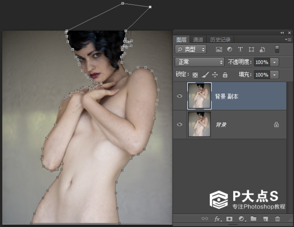Viewport: 294px width, 227px height.
Task: Click the lock all padlock icon
Action: point(225,74)
